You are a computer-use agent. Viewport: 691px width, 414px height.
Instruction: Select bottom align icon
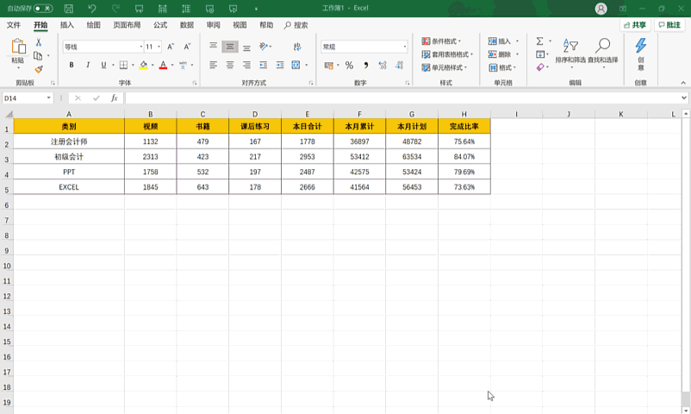click(246, 47)
